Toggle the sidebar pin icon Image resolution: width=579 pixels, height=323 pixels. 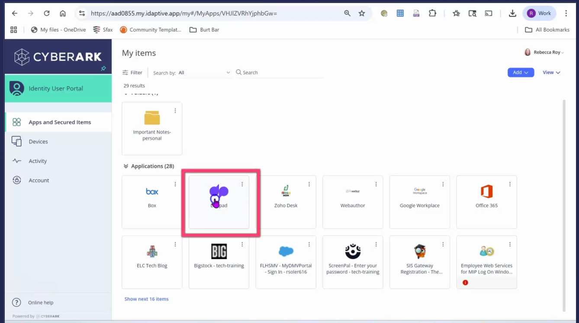(103, 69)
